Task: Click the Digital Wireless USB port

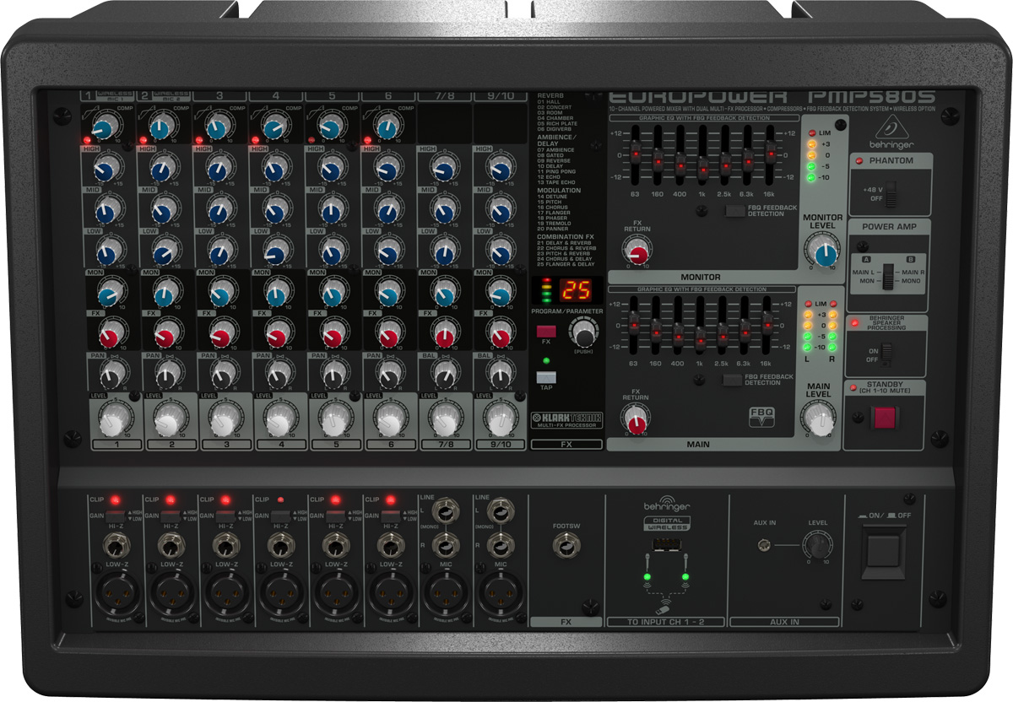Action: tap(667, 544)
